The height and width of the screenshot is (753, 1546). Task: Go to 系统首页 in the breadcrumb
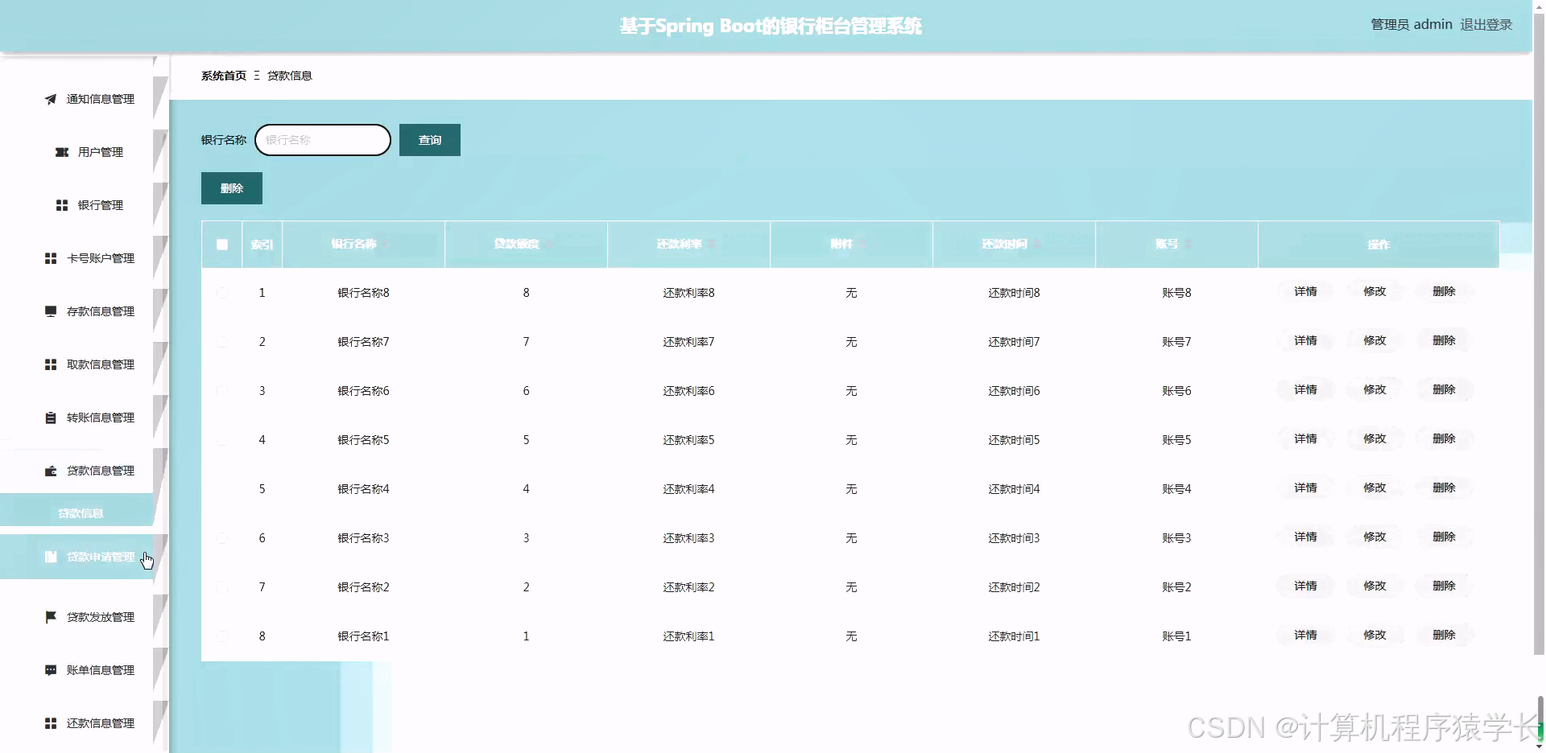pyautogui.click(x=224, y=76)
